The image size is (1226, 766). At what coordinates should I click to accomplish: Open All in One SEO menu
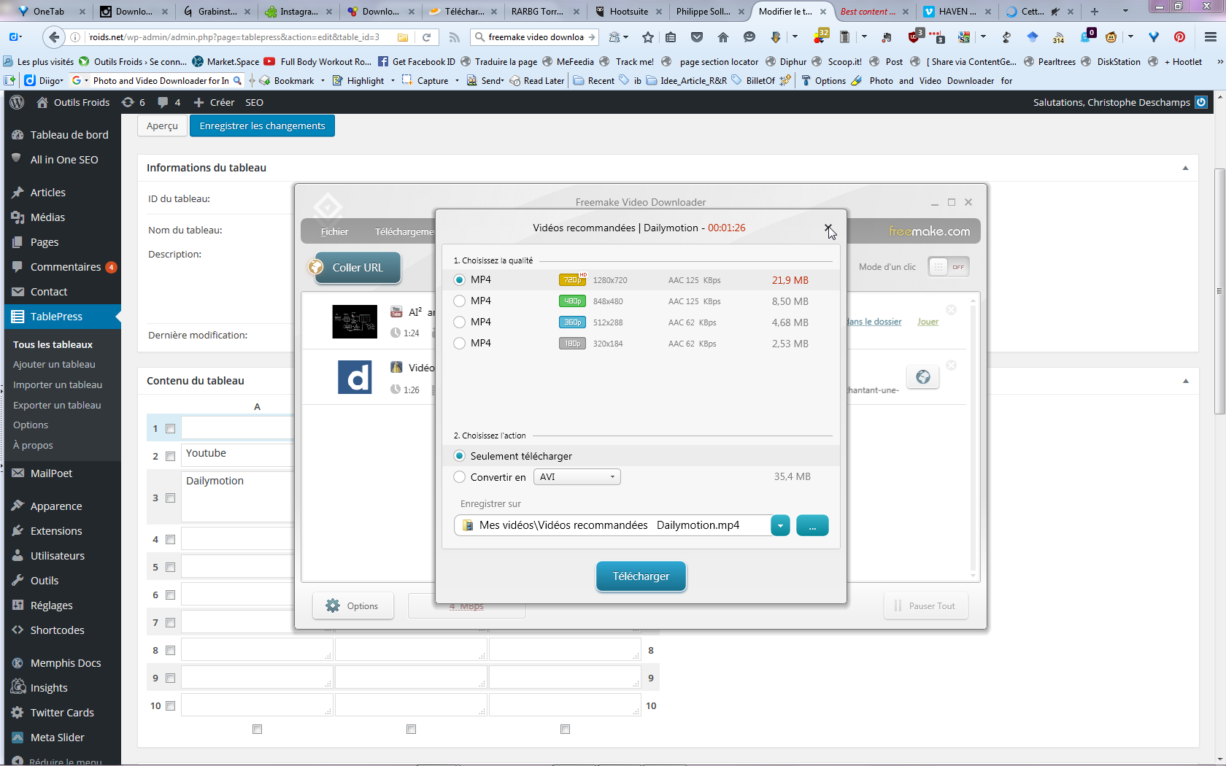[x=63, y=160]
